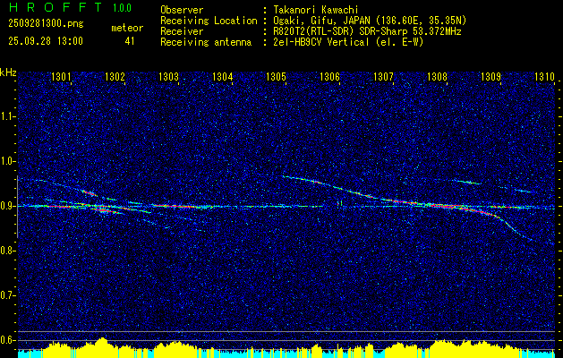The width and height of the screenshot is (563, 358).
Task: Select the version number 1.0.0
Action: [x=122, y=8]
